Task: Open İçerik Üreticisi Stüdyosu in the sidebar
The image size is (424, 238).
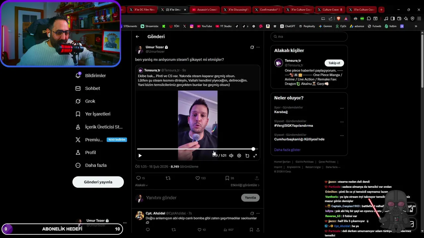Action: (99, 127)
